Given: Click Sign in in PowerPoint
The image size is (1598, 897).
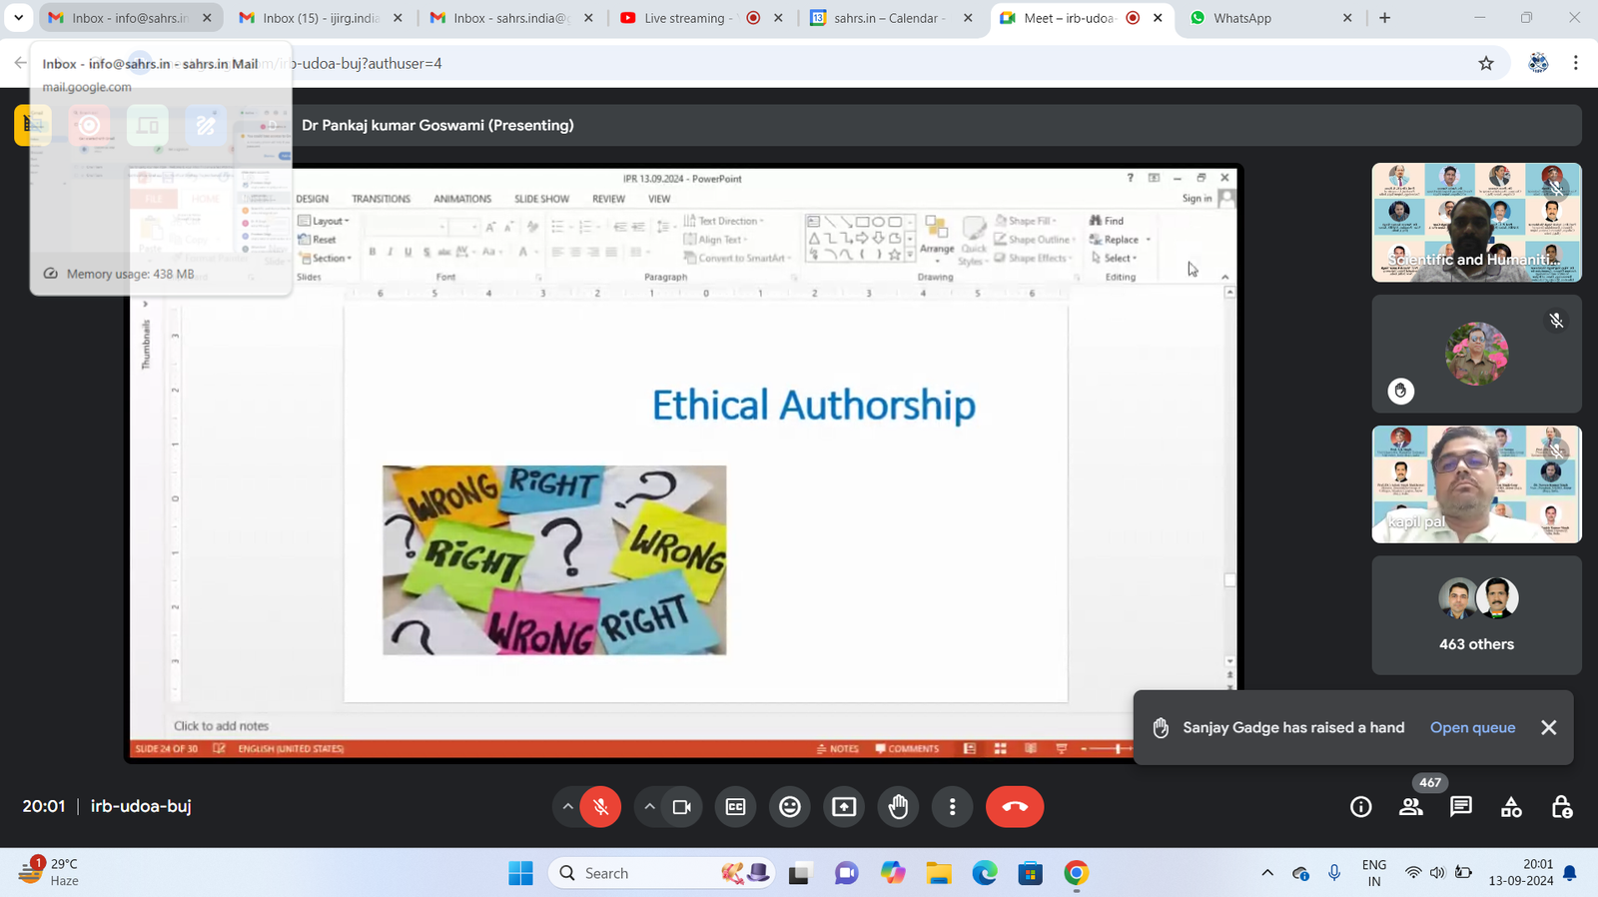Looking at the screenshot, I should point(1197,199).
